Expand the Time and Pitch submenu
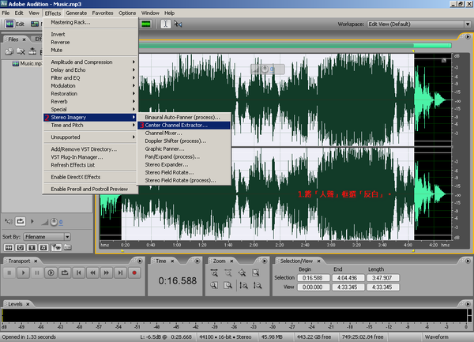This screenshot has width=474, height=342. [x=90, y=125]
